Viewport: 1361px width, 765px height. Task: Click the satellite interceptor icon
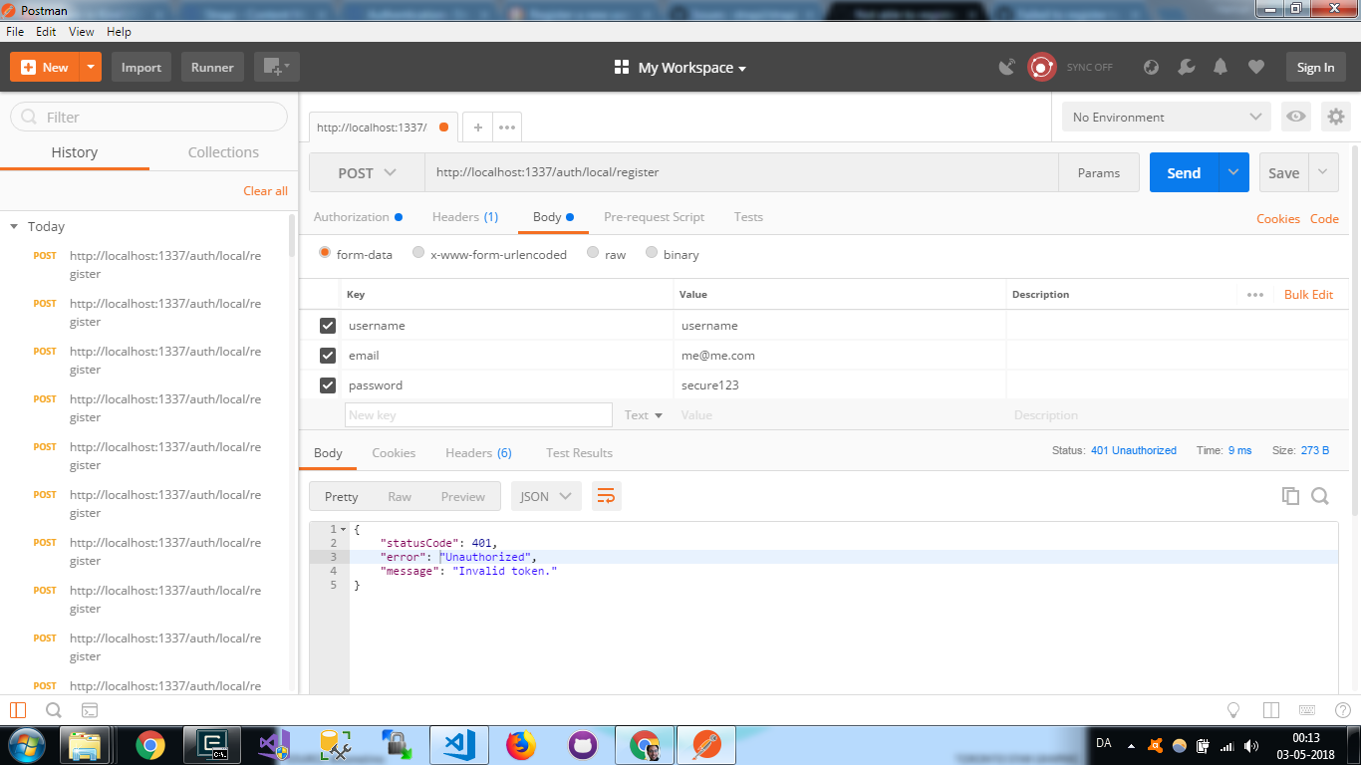[x=1007, y=67]
